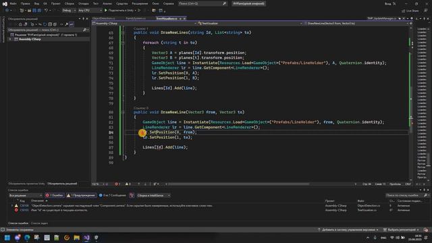The image size is (432, 243).
Task: Toggle the Messages filter in Error List
Action: click(112, 195)
